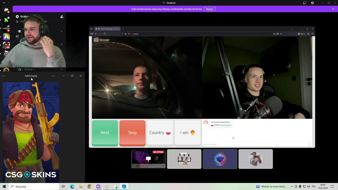
Task: Open the Windows Start menu
Action: coord(4,187)
